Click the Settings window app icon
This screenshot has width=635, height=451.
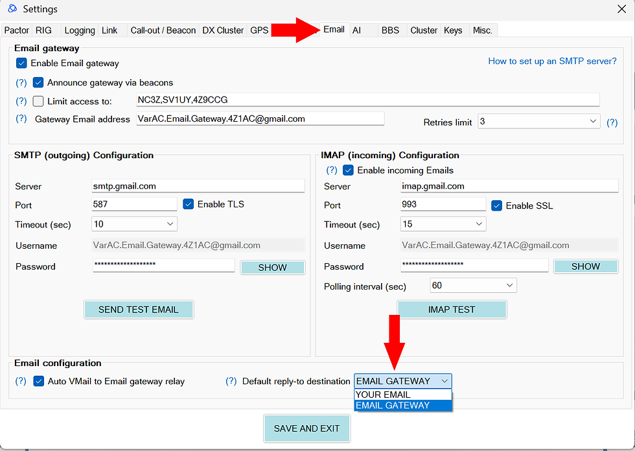[12, 8]
